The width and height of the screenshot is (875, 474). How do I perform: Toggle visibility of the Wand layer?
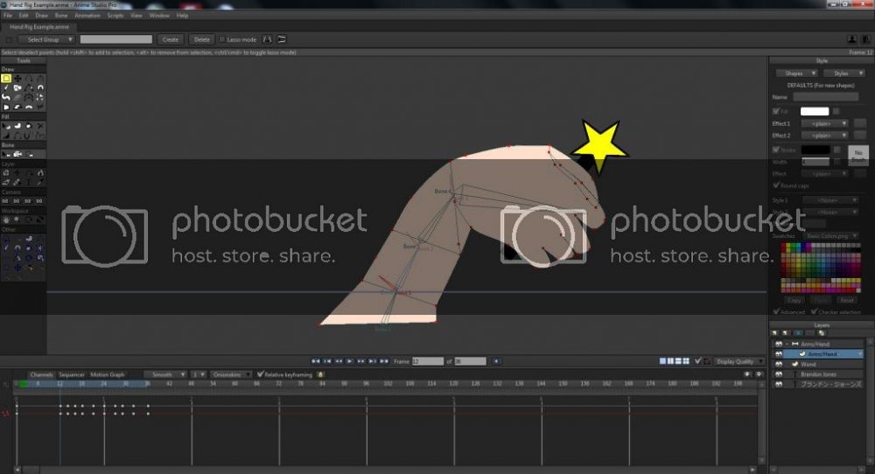click(778, 364)
